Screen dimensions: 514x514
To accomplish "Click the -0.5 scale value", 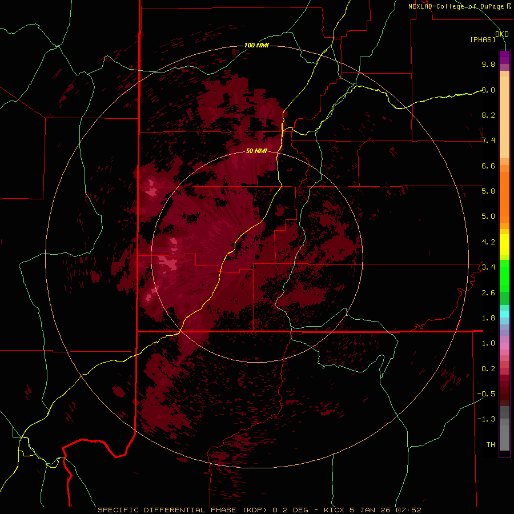I will point(486,394).
